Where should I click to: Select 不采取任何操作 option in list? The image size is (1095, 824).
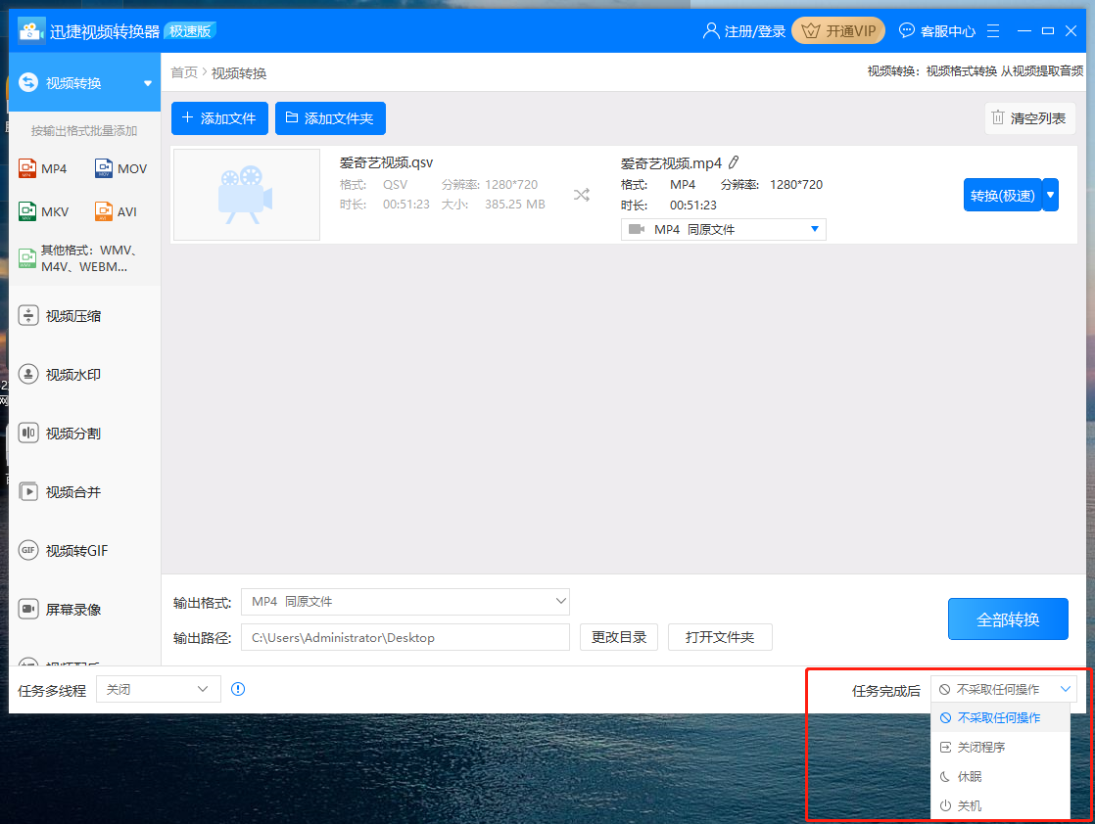click(1000, 718)
